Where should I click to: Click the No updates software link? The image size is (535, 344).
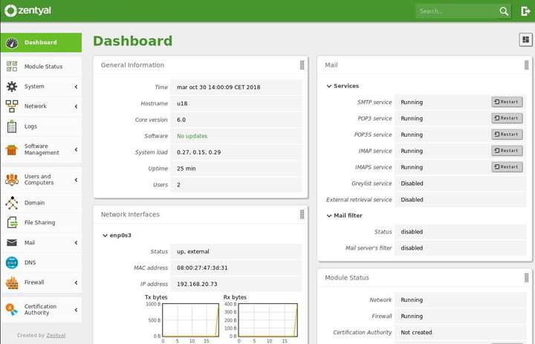(192, 136)
